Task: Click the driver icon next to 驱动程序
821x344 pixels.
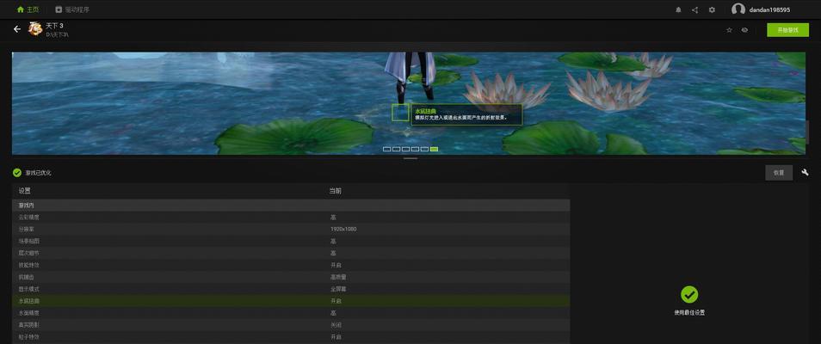Action: pos(59,9)
